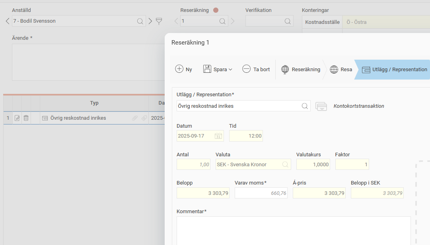Click the filter icon next to Anställd
This screenshot has width=430, height=245.
tap(159, 21)
